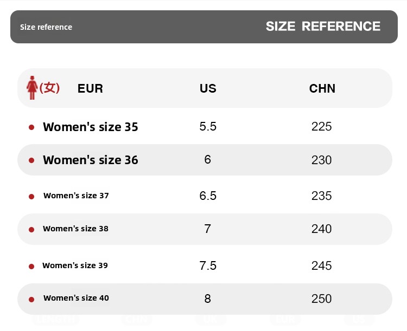
Task: Click the CHN 250 value
Action: point(321,299)
